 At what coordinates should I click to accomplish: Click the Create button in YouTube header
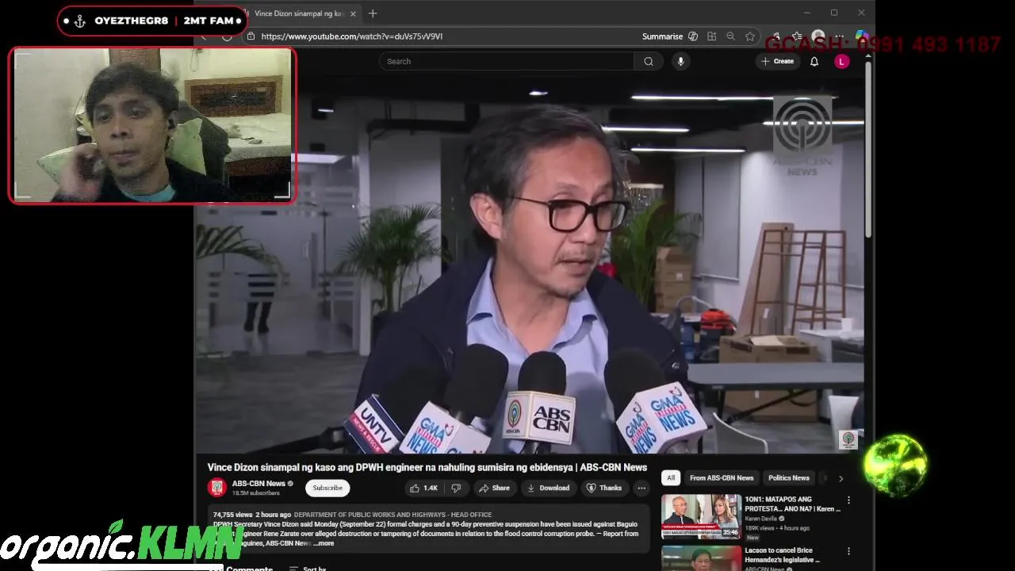coord(778,61)
